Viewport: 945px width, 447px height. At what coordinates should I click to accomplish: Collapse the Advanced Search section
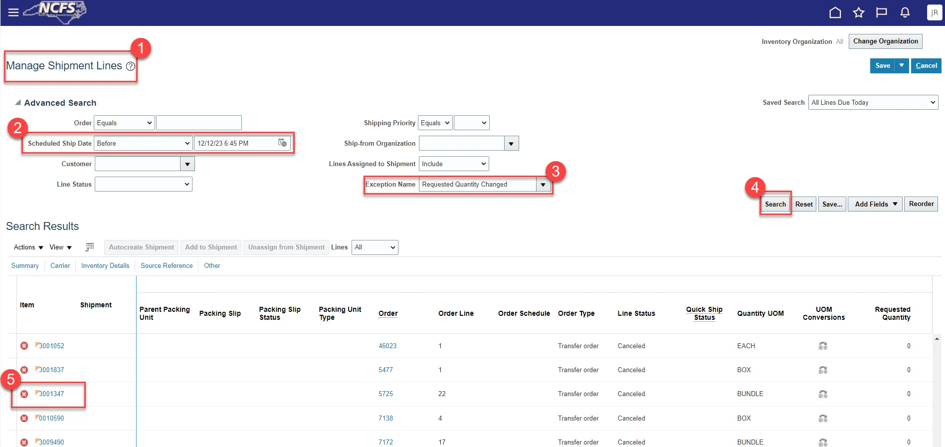coord(18,103)
